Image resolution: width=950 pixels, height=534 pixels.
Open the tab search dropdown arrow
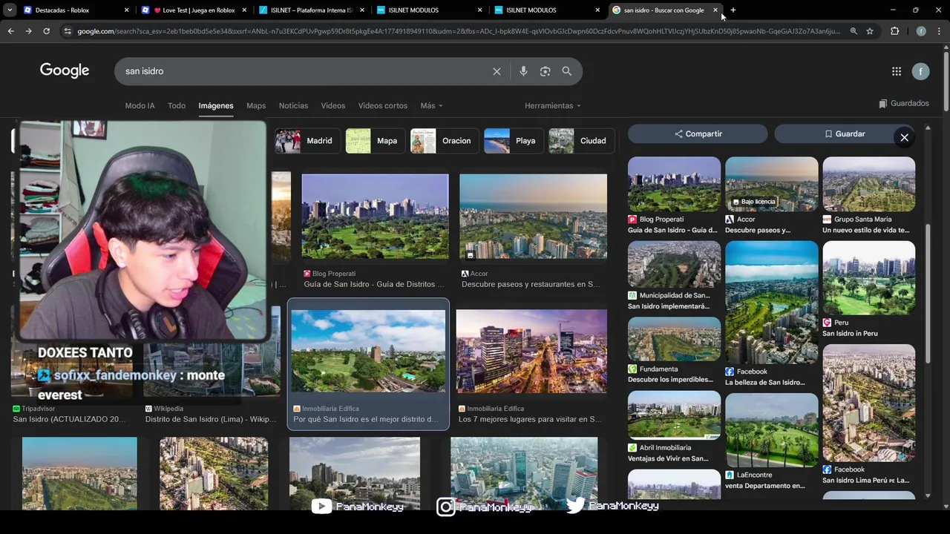[x=10, y=10]
